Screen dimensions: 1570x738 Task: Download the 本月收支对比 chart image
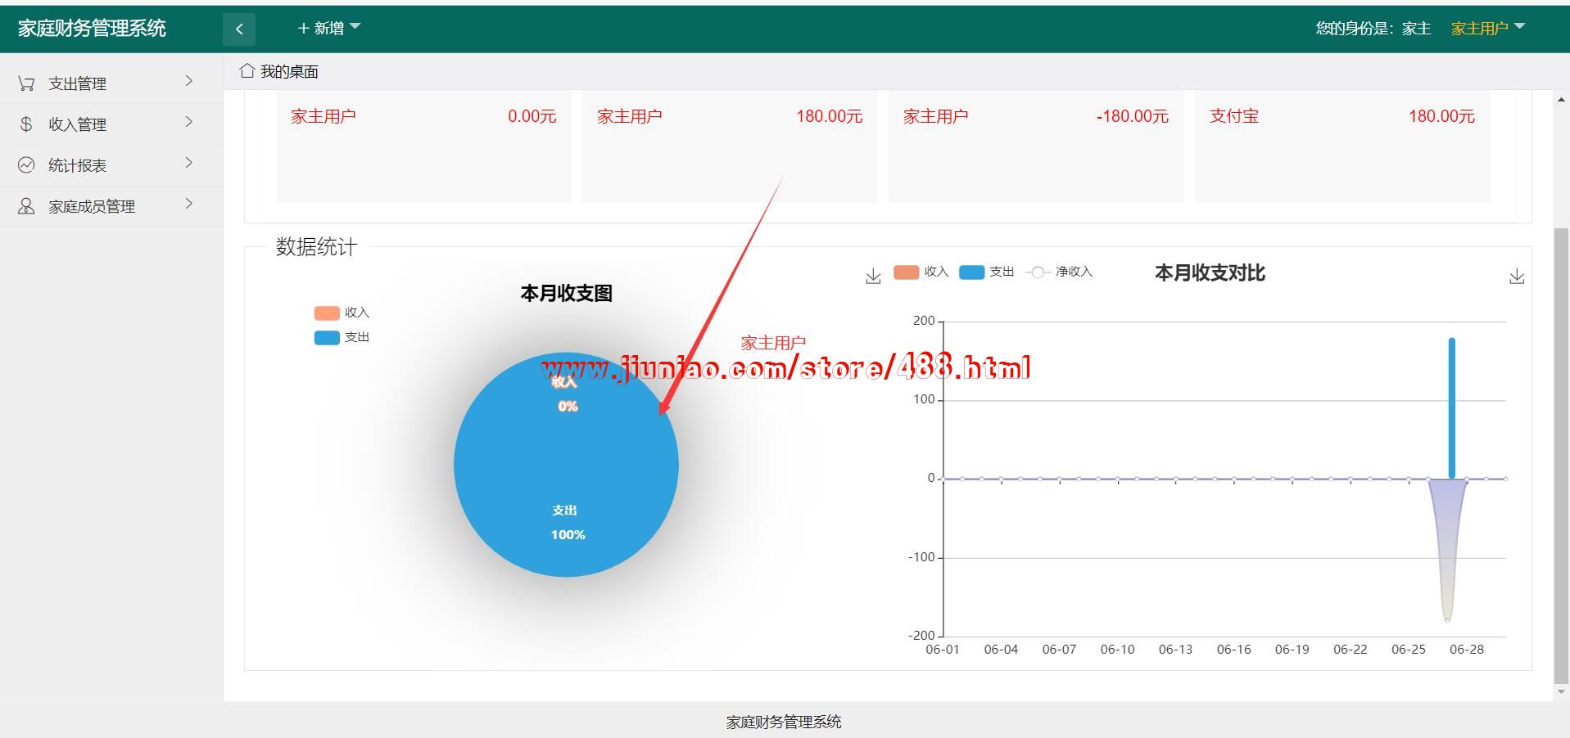[x=1517, y=277]
